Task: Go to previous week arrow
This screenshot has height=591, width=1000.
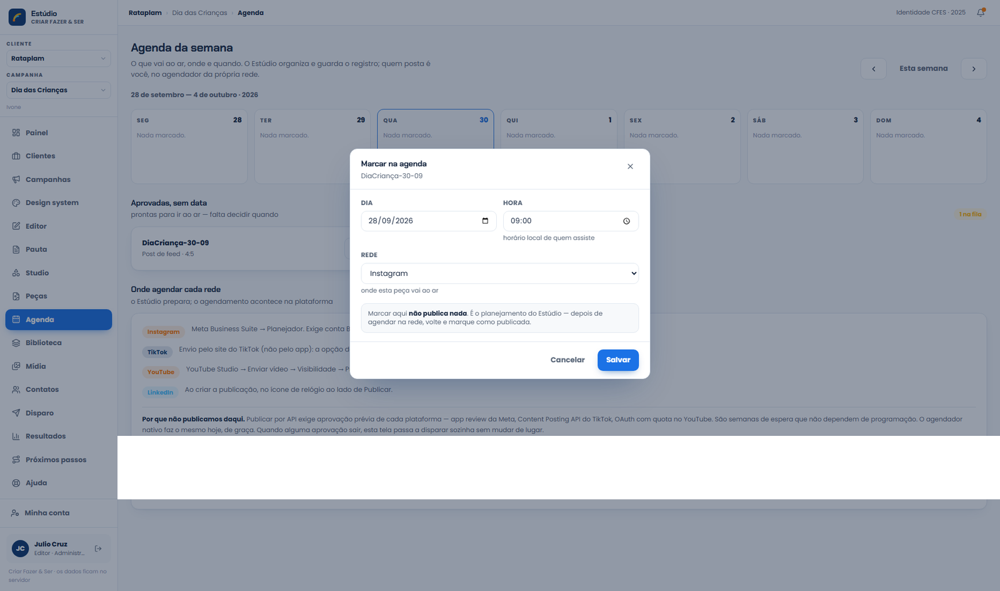Action: pos(873,69)
